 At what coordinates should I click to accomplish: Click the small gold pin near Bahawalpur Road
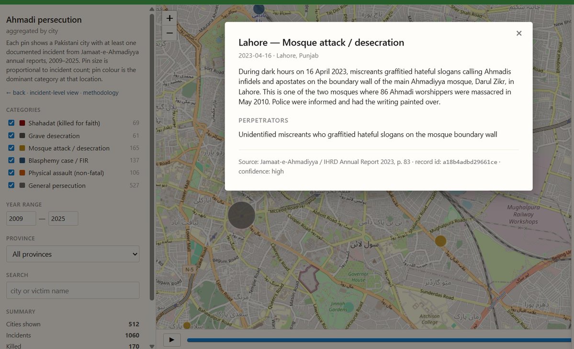point(187,325)
